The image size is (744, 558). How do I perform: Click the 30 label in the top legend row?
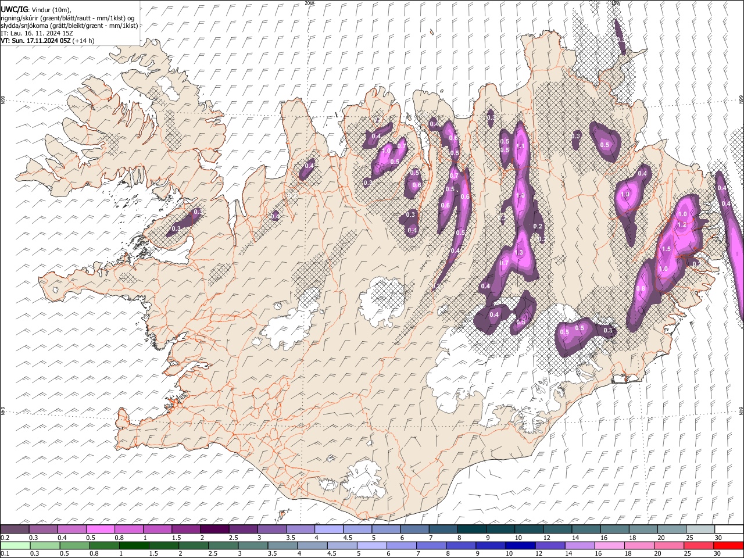click(718, 538)
